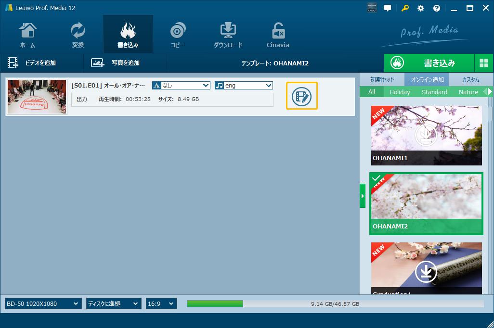Select the 書き込み burn module tab

click(x=128, y=35)
